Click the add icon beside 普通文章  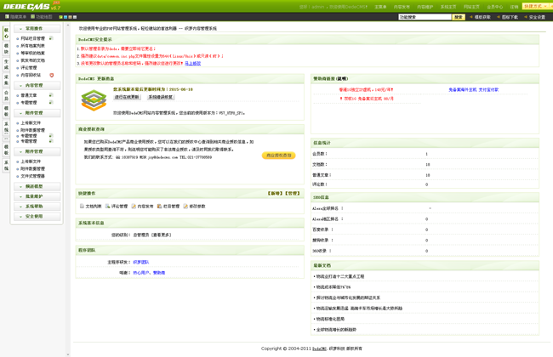point(51,95)
